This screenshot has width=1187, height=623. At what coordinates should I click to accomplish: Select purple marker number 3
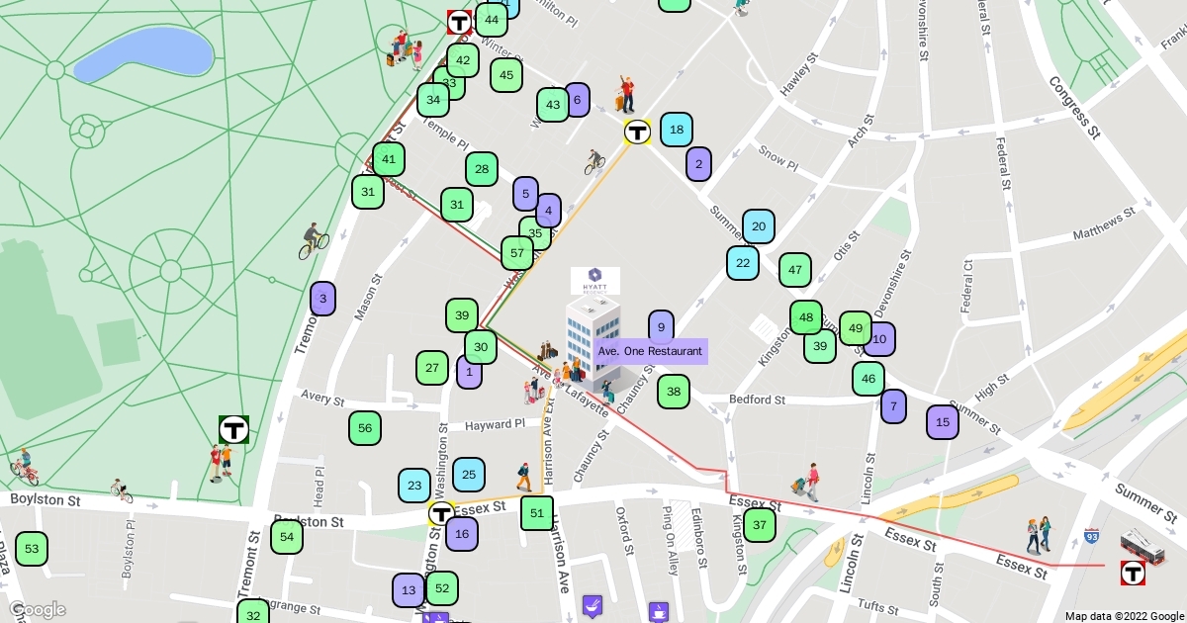(322, 299)
